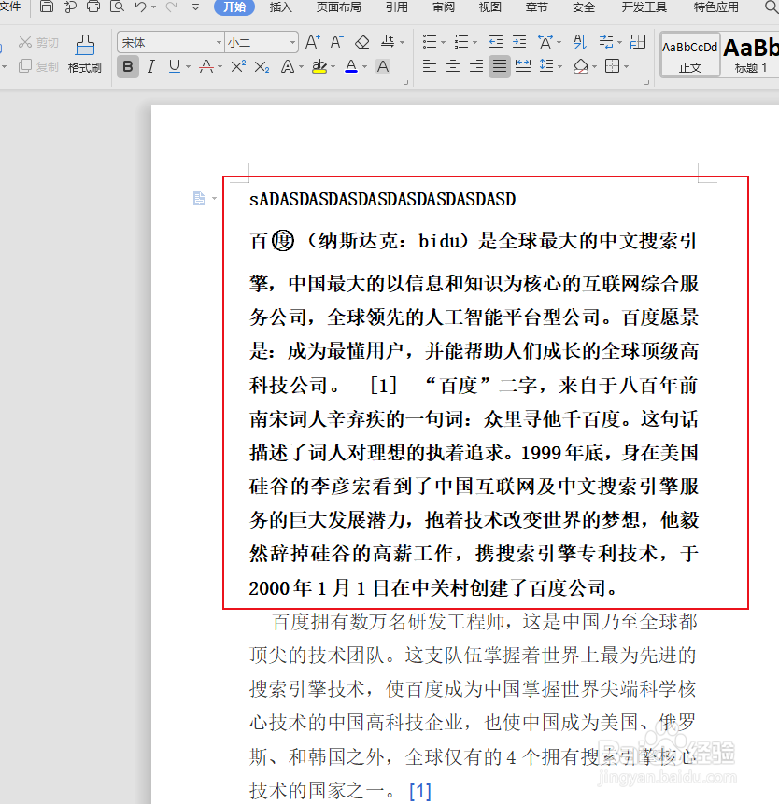Open the 章节 (Chapter) tab
The height and width of the screenshot is (804, 779).
536,7
